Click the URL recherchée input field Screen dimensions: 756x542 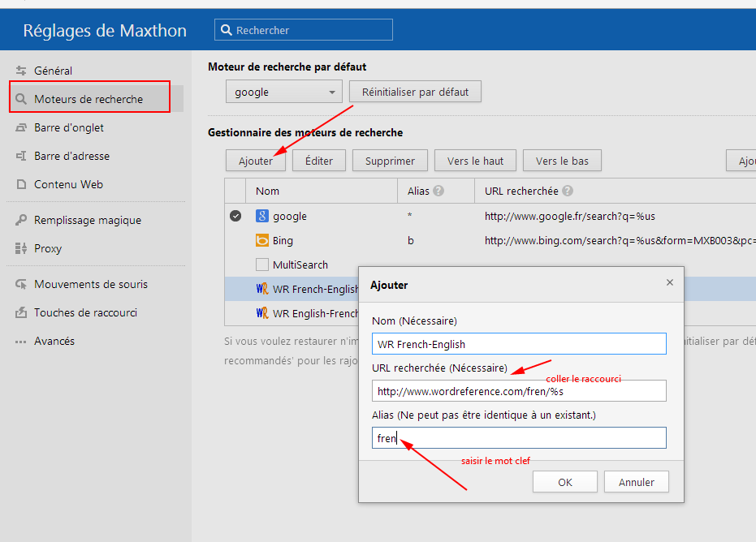(x=519, y=391)
